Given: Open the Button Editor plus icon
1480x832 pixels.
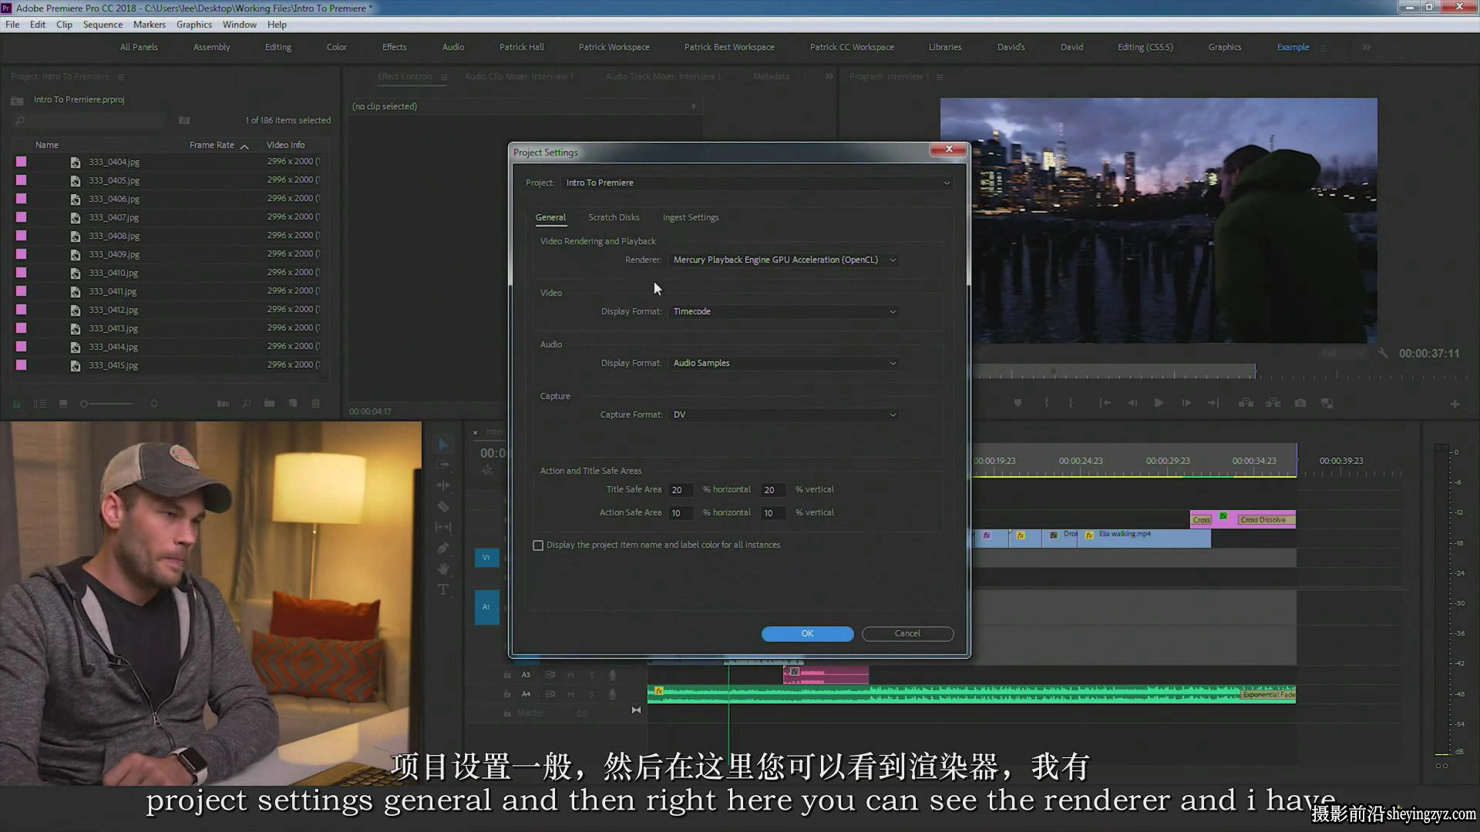Looking at the screenshot, I should tap(1455, 404).
